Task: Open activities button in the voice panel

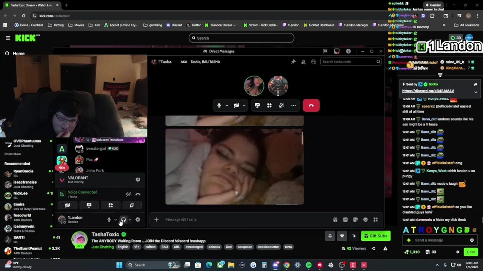Action: (x=111, y=205)
